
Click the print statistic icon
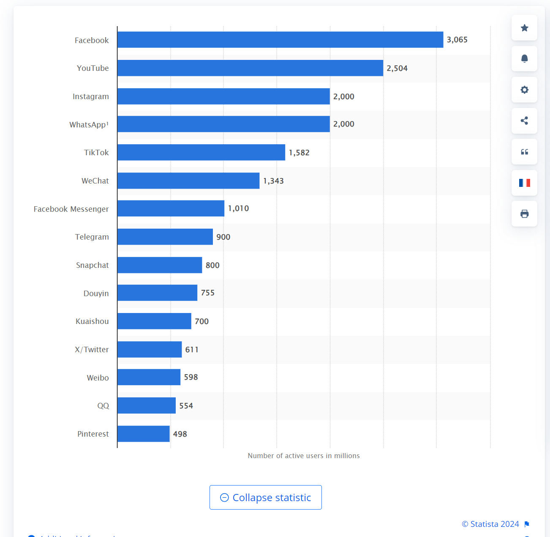524,214
